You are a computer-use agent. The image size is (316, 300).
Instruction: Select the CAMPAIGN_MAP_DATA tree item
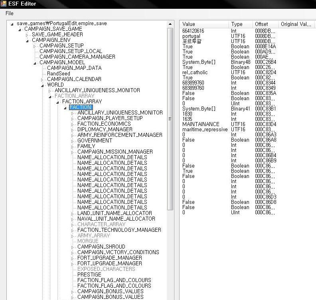(74, 68)
